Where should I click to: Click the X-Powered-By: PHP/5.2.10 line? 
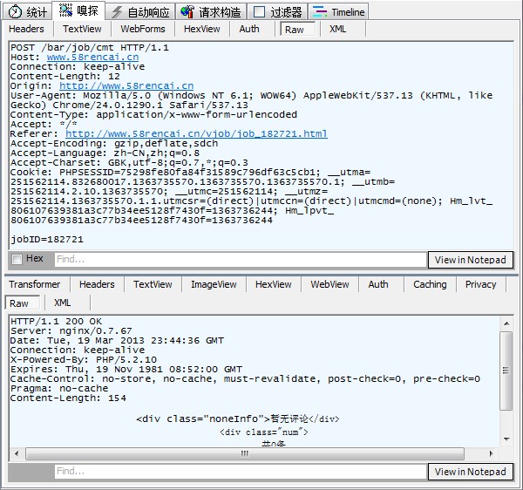click(84, 359)
